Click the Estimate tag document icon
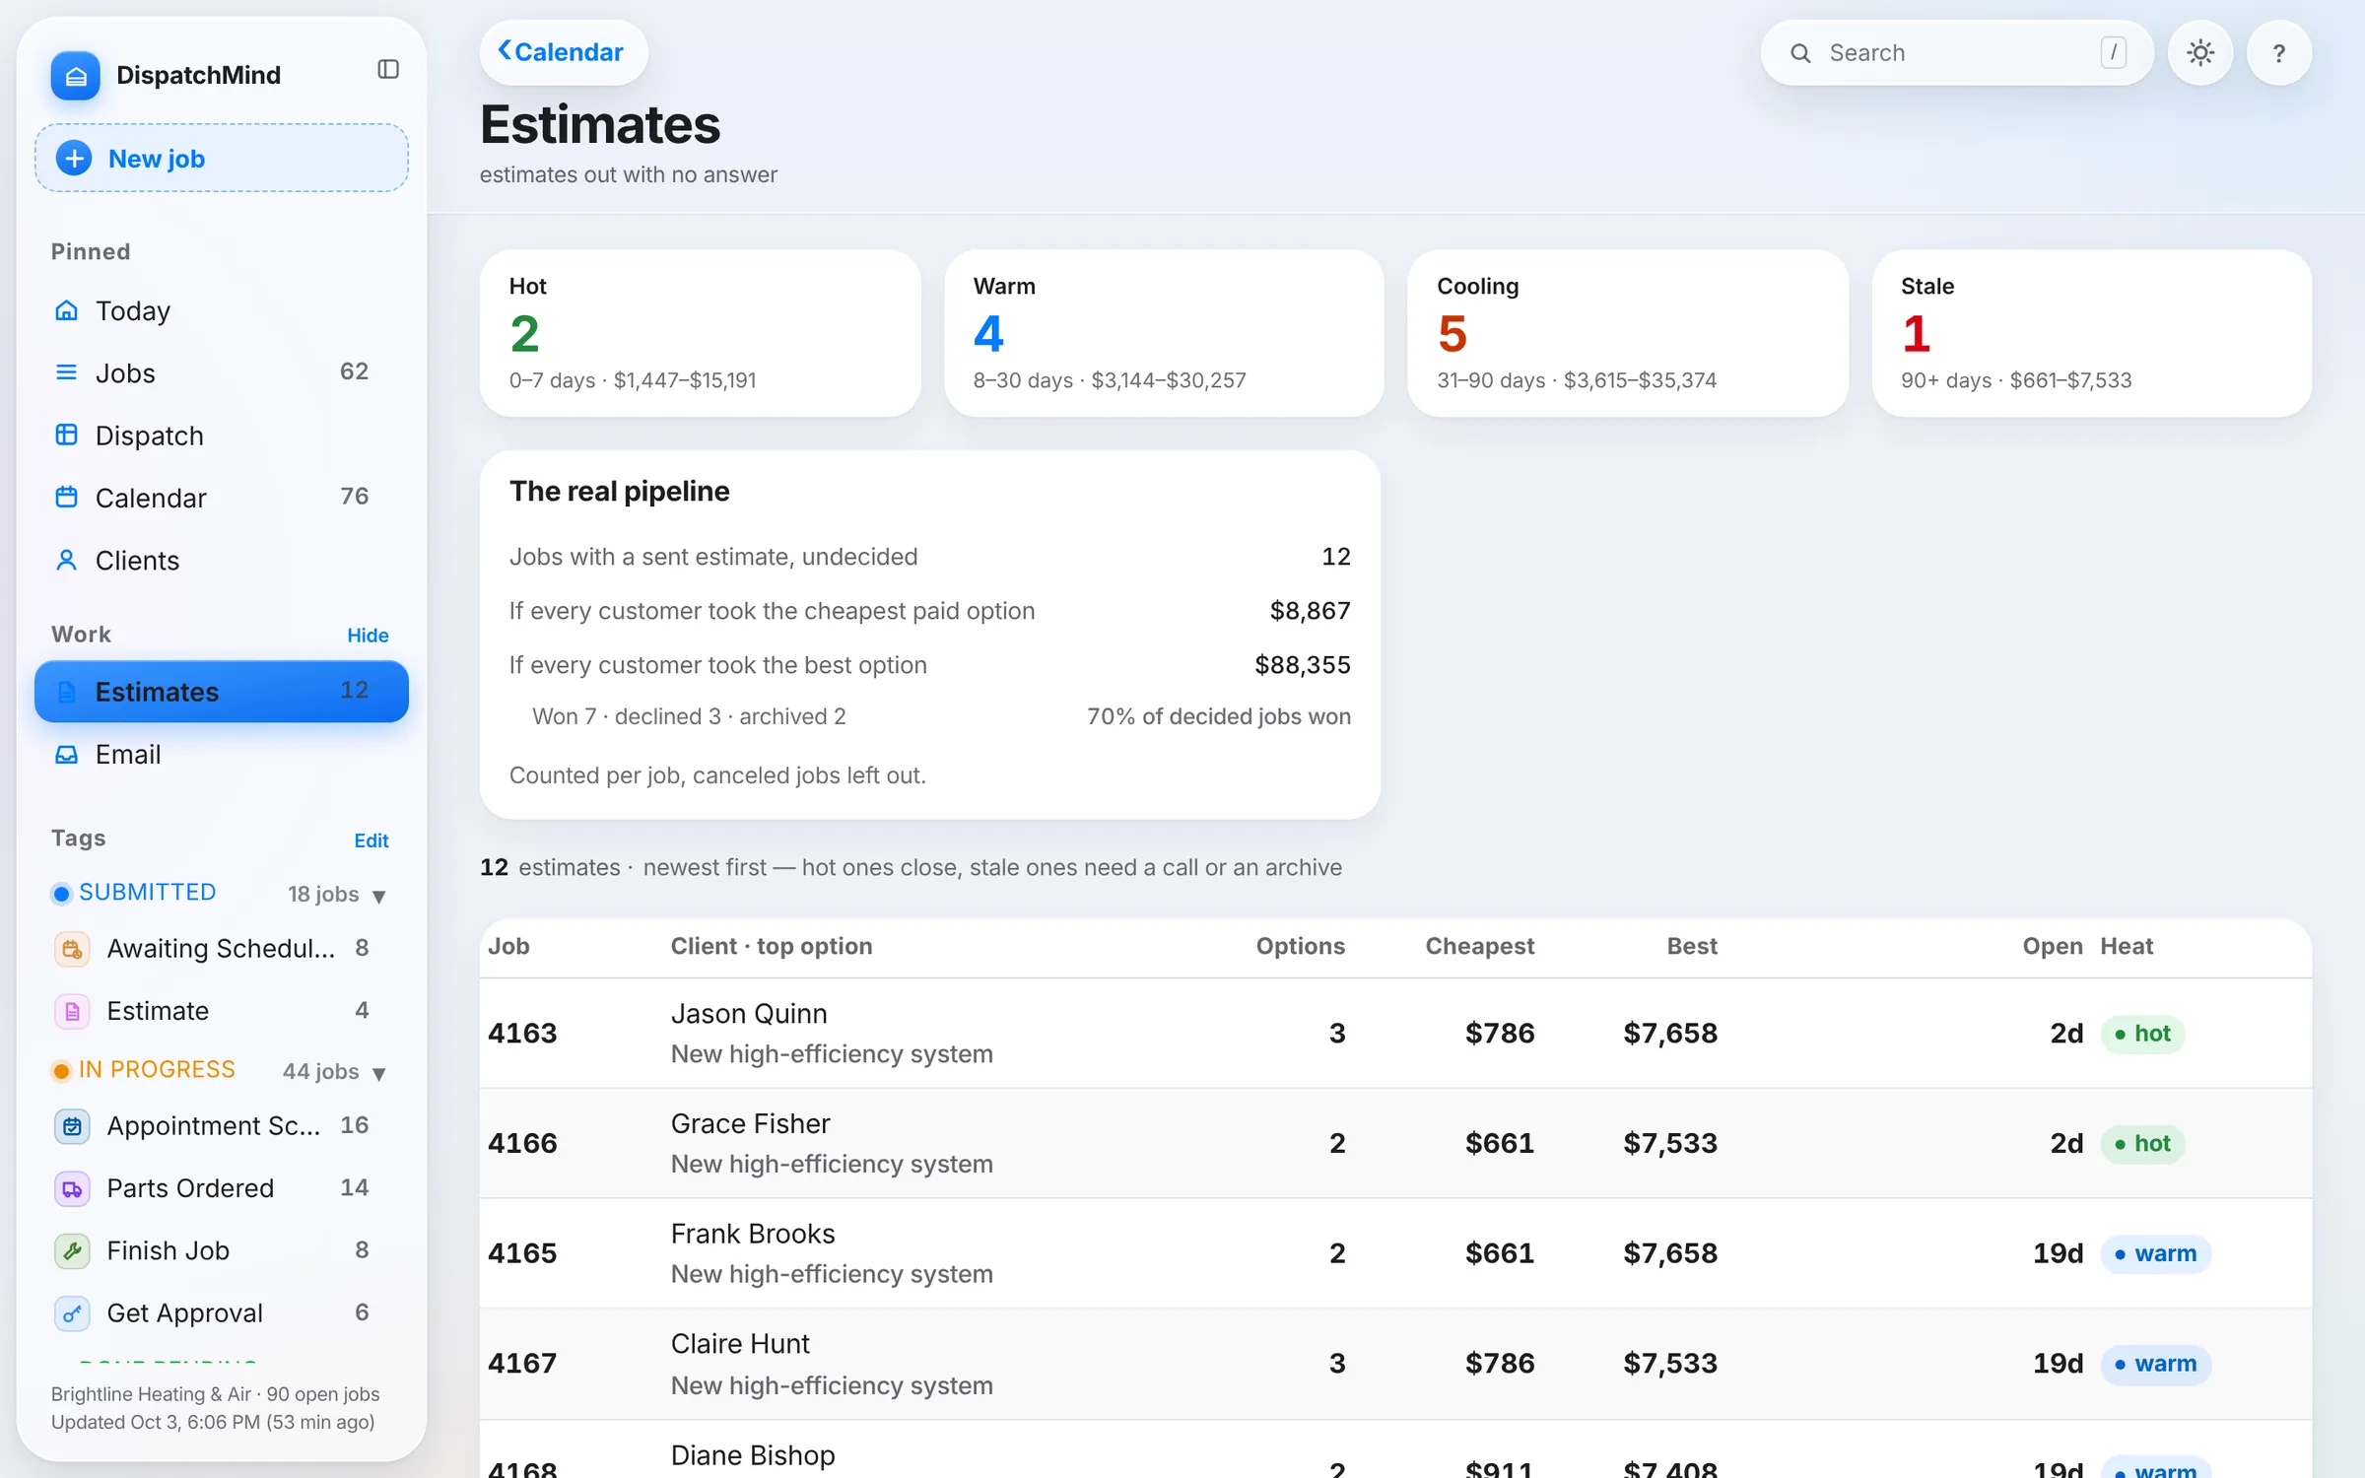 72,1011
